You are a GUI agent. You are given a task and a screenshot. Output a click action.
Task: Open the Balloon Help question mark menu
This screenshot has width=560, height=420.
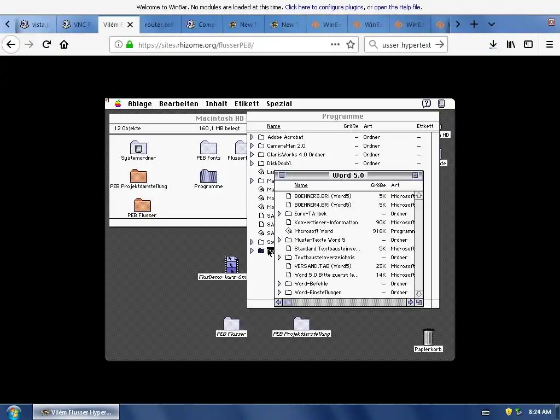tap(427, 103)
